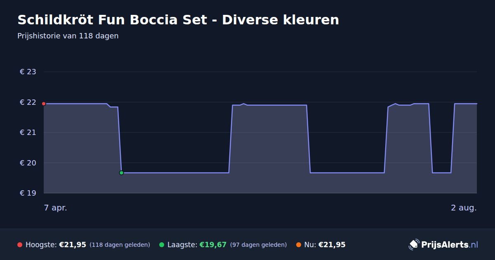Select the green lowest-price marker on chart
Viewport: 495px width, 260px height.
[121, 173]
